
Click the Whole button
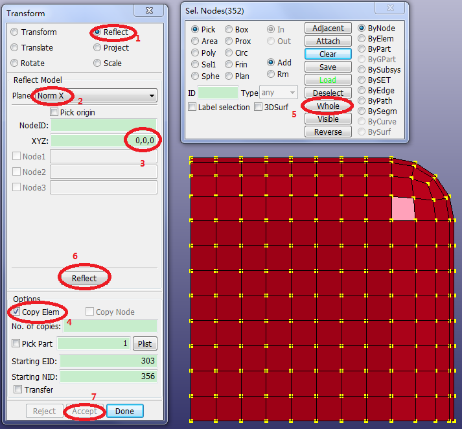click(x=328, y=106)
